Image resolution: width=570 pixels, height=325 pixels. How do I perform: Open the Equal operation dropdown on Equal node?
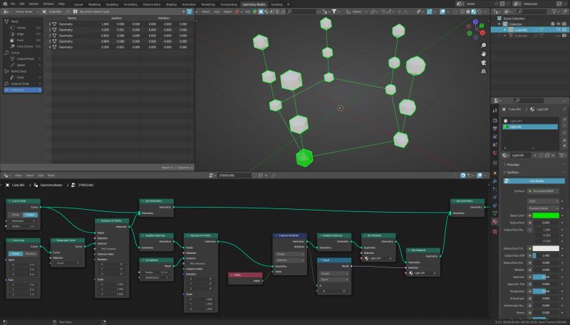tap(333, 279)
